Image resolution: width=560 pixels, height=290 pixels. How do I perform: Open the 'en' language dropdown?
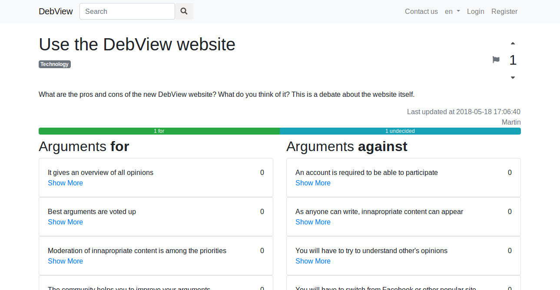tap(452, 11)
